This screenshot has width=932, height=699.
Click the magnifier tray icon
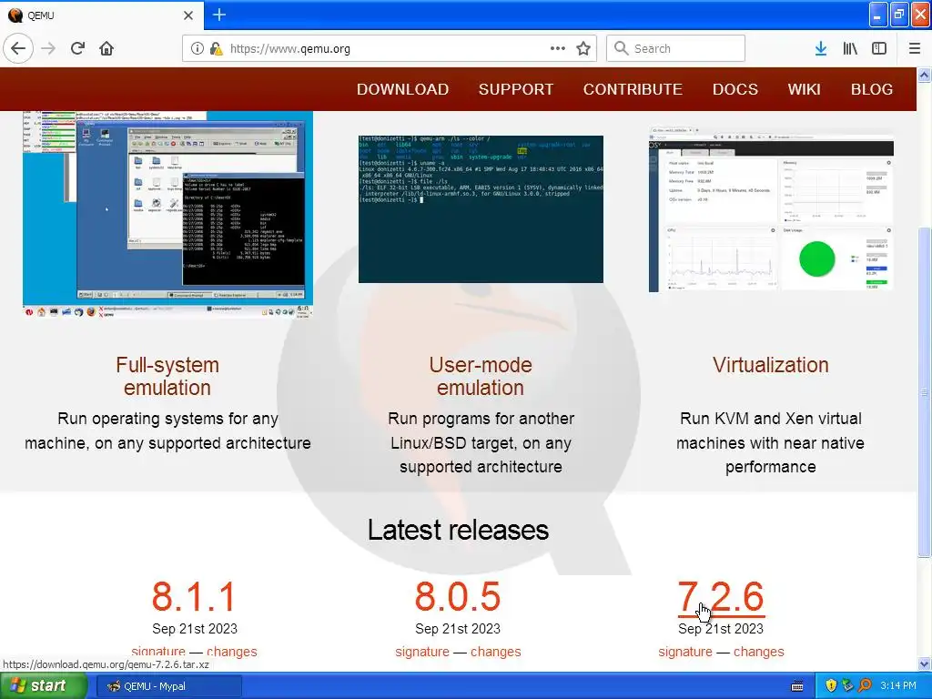[x=865, y=686]
